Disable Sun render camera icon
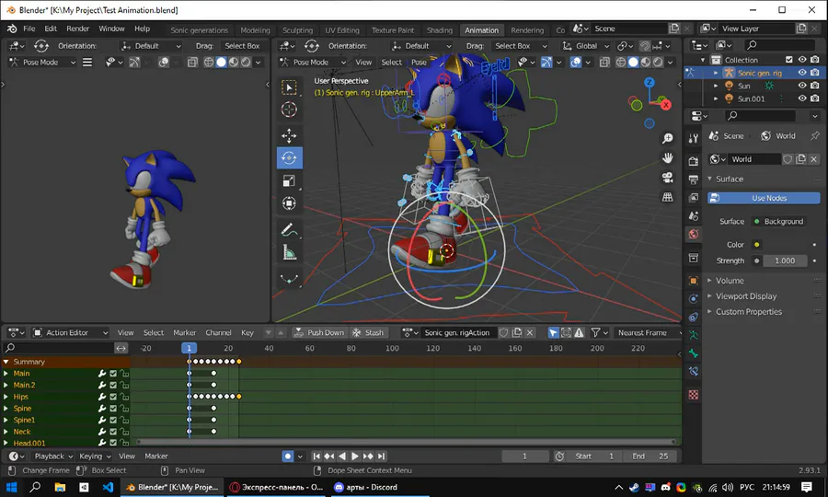 click(815, 86)
